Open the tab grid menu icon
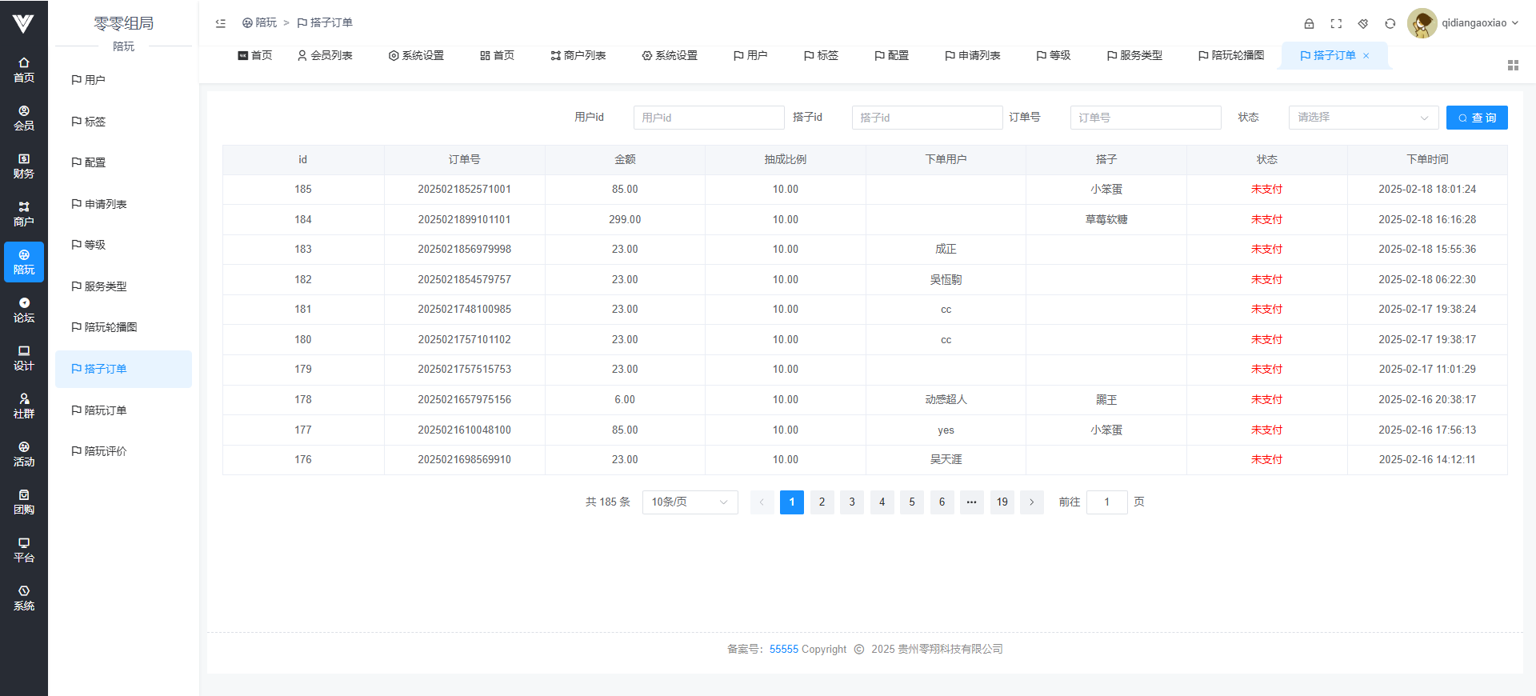Viewport: 1536px width, 696px height. [x=1513, y=65]
